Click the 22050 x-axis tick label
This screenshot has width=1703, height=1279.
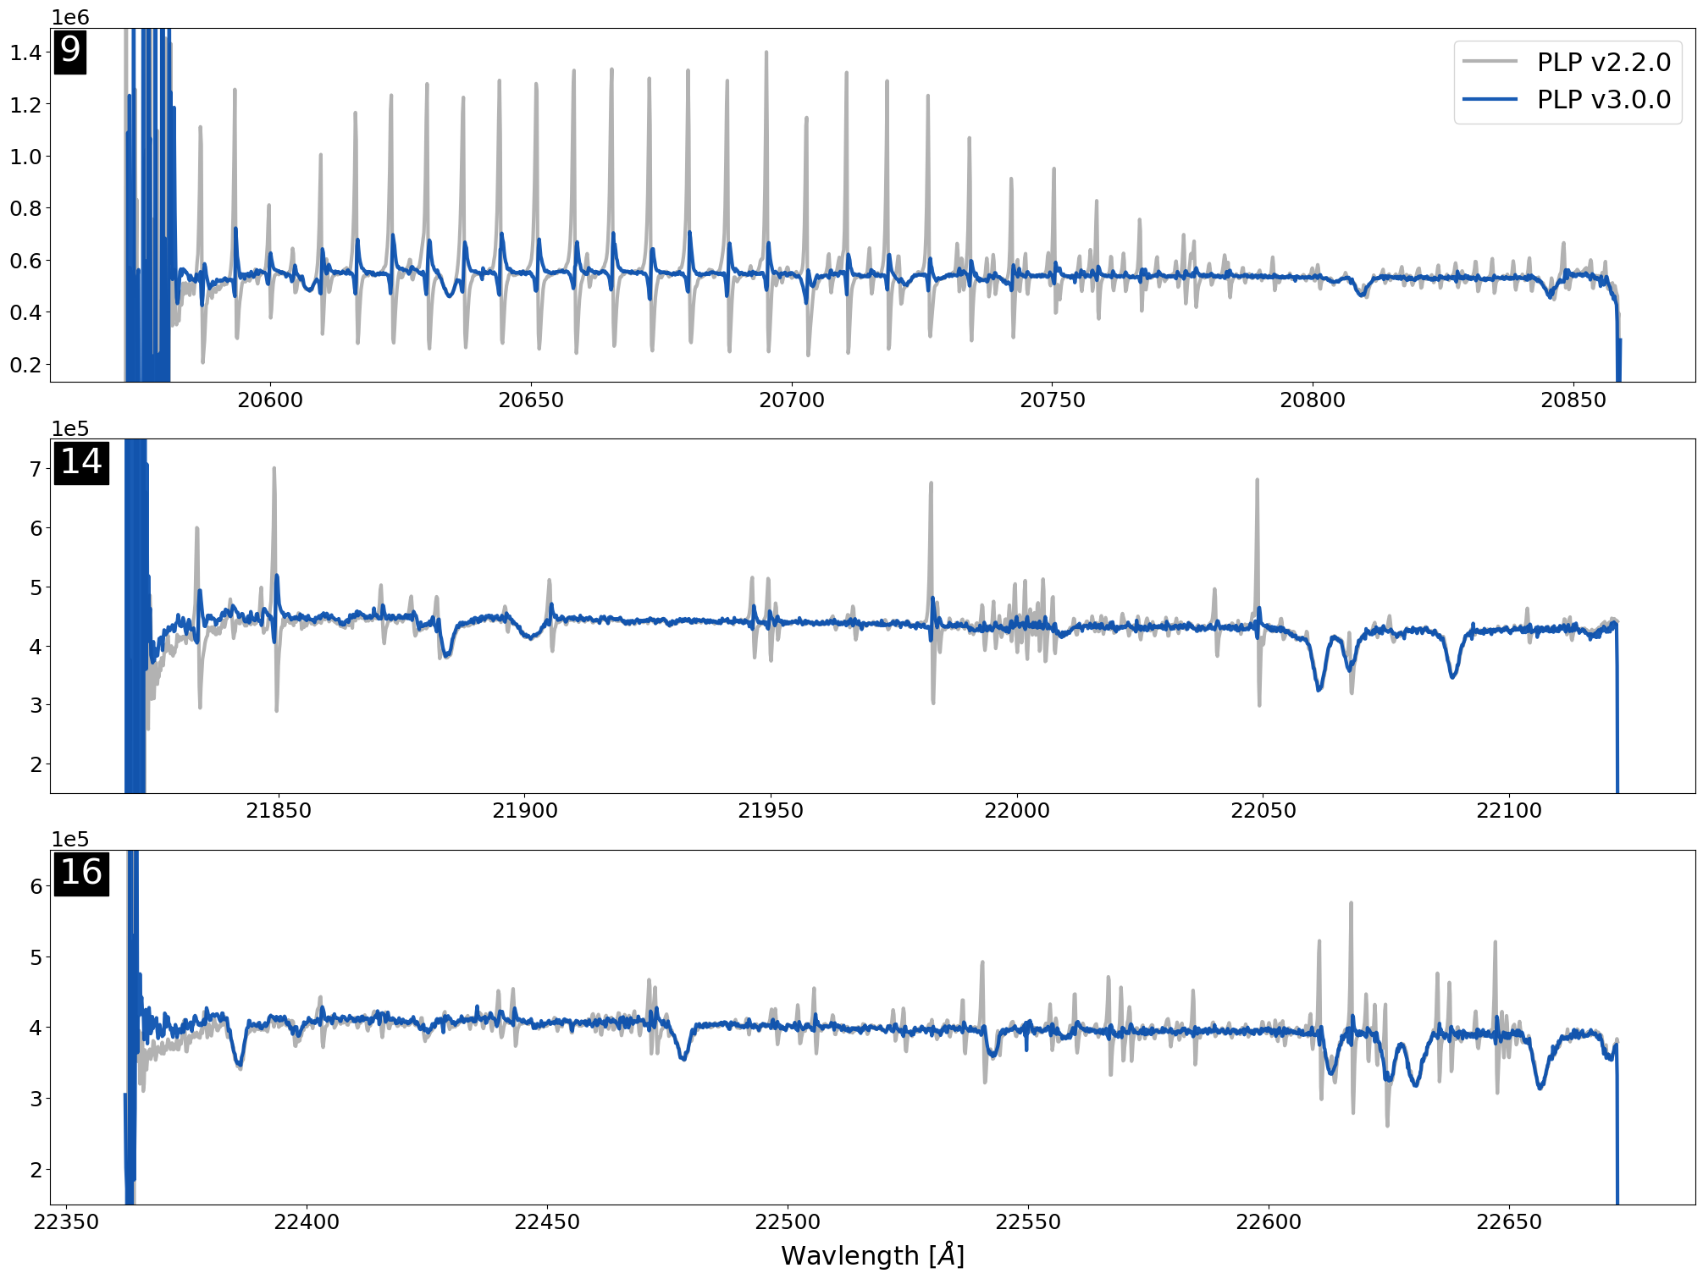1263,810
